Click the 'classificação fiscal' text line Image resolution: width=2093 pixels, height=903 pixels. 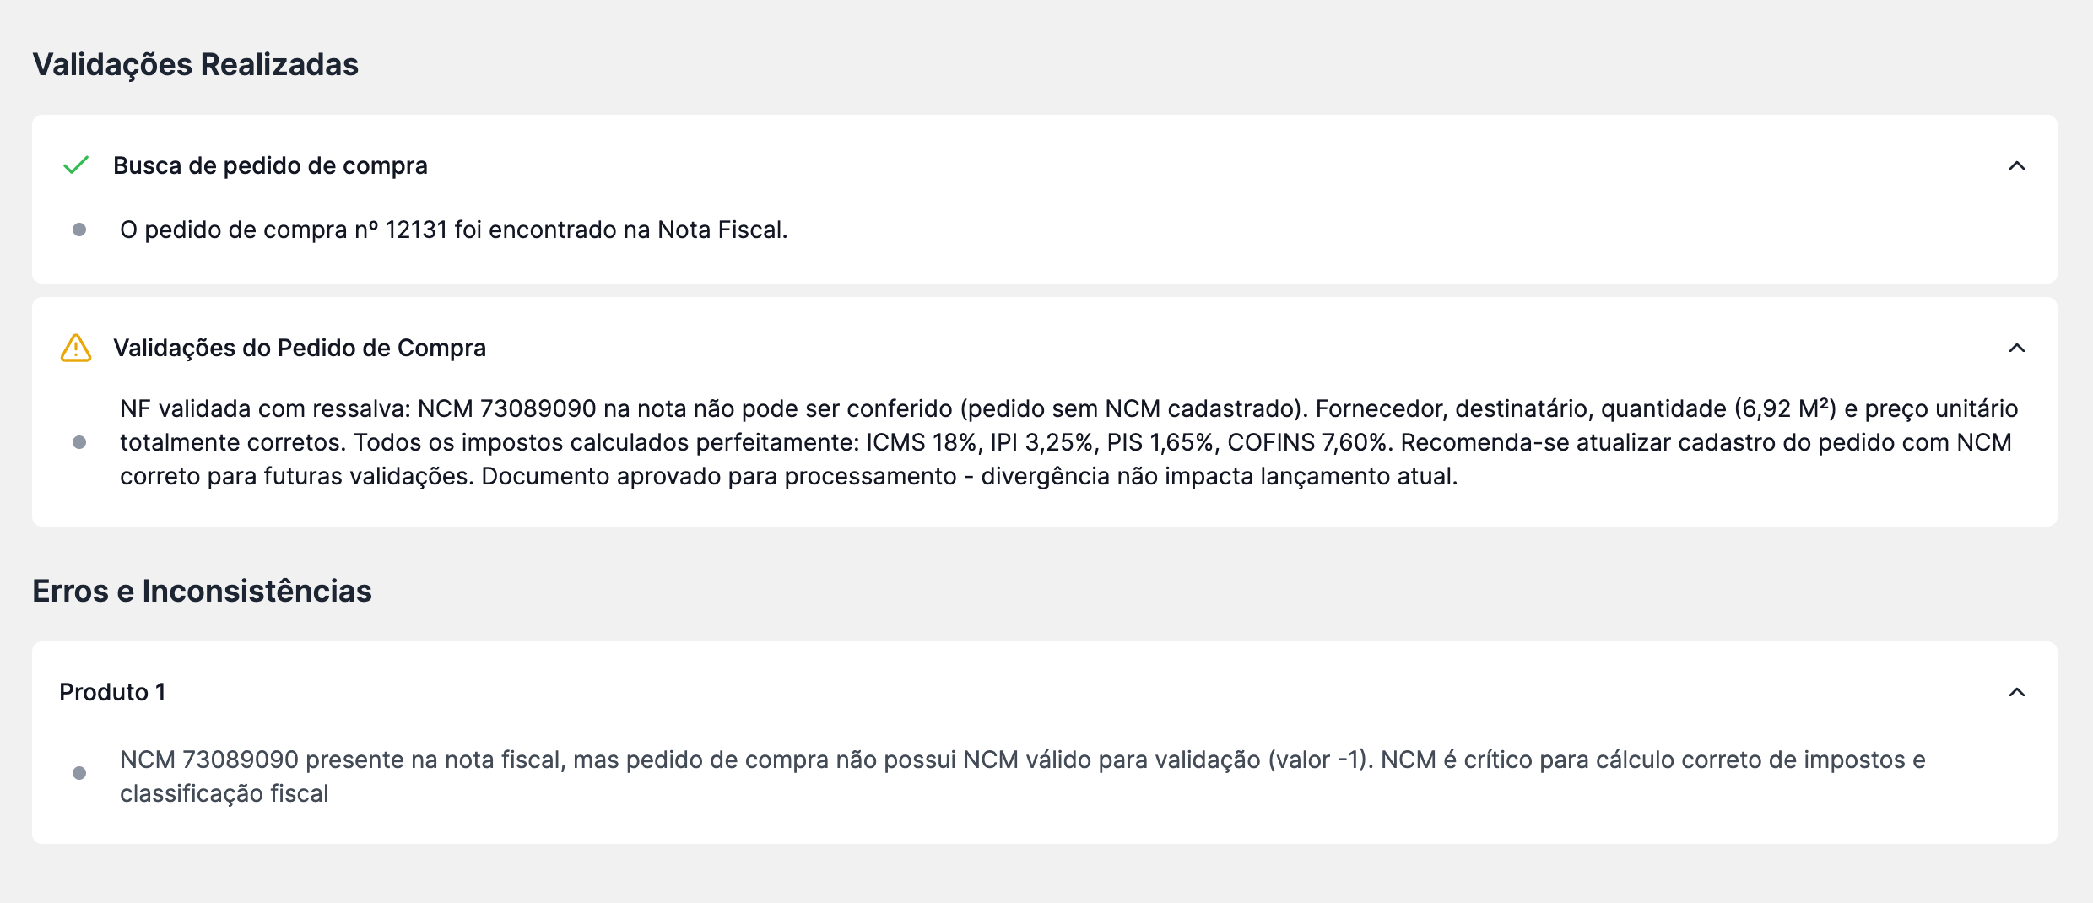pyautogui.click(x=224, y=793)
